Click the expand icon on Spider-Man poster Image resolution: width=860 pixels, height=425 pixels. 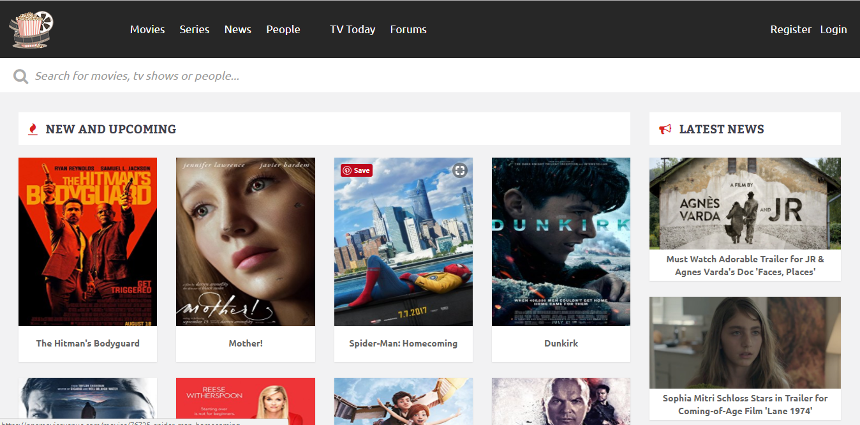[460, 170]
